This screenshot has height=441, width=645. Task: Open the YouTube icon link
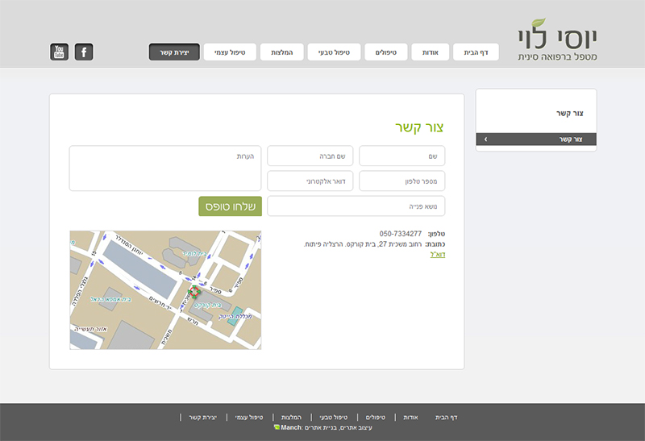click(59, 52)
